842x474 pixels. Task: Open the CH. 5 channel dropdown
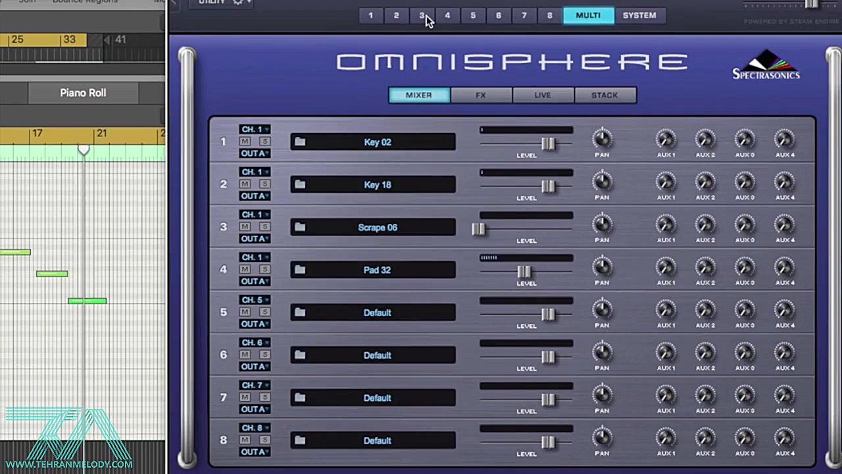pyautogui.click(x=255, y=300)
